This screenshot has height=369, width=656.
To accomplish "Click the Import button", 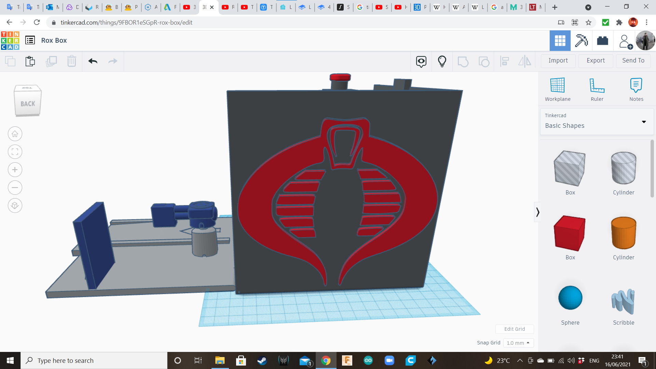I will coord(558,60).
